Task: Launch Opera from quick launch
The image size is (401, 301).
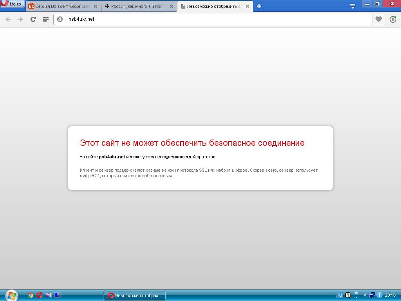Action: (40, 295)
